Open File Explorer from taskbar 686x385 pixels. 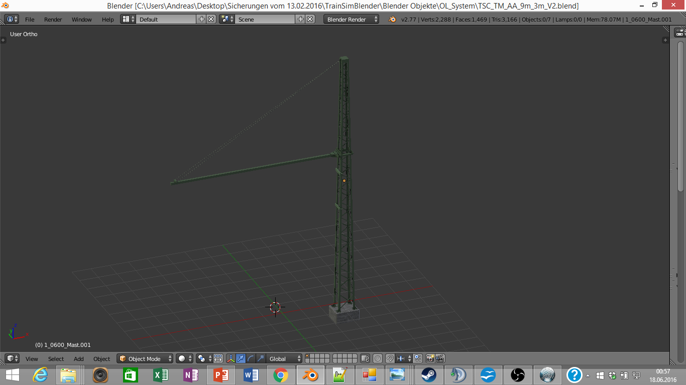[69, 375]
